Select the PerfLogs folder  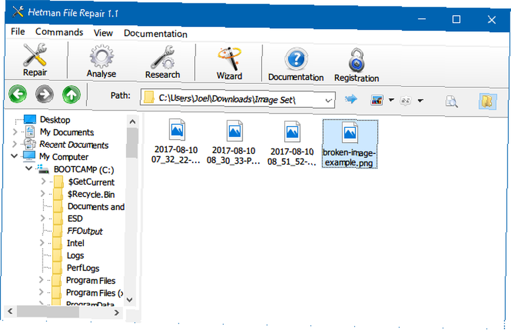tap(83, 268)
